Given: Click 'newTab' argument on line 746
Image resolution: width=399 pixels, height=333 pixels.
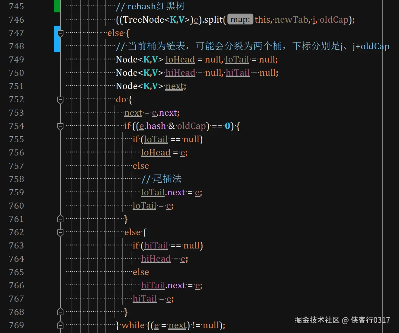Looking at the screenshot, I should 291,20.
